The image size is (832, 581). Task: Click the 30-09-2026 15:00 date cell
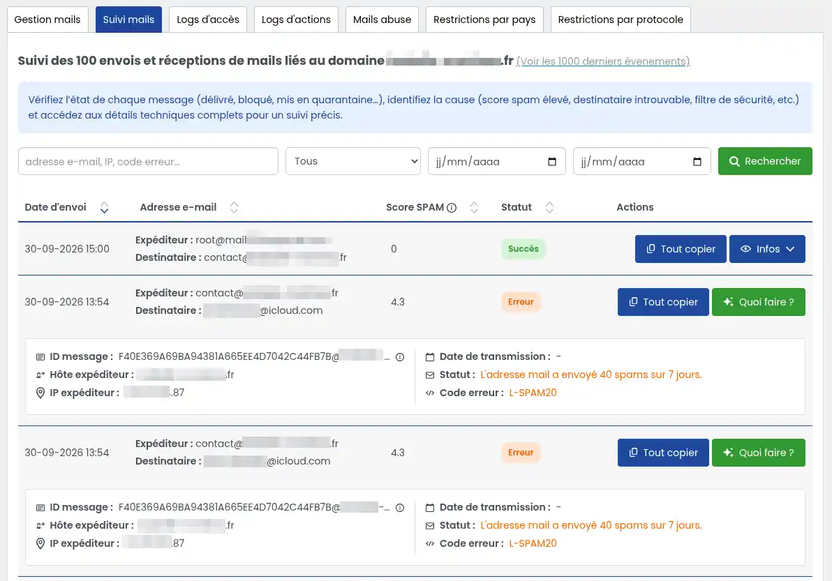(67, 249)
